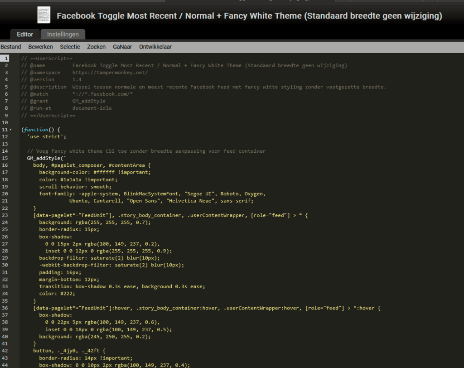The width and height of the screenshot is (464, 368).
Task: Click the 'Ubuntu, Cantarell' font continuation line
Action: (161, 201)
